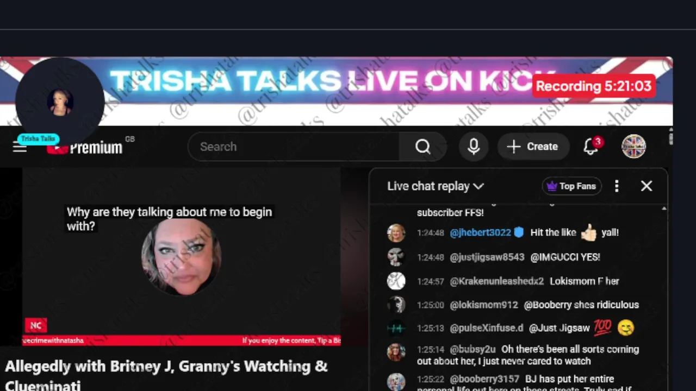The image size is (696, 391).
Task: Open live chat three-dot options menu
Action: pyautogui.click(x=617, y=186)
